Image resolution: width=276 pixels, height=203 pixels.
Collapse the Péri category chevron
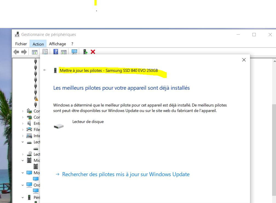click(x=23, y=197)
